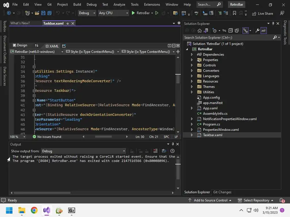This screenshot has width=290, height=217.
Task: Toggle auto-hide pin on Taskbar.xaml tab
Action: pos(67,23)
